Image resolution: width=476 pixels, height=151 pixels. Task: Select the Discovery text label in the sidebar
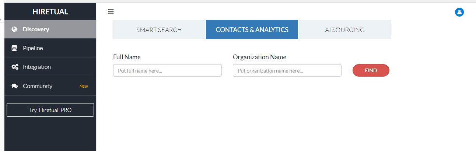tap(36, 29)
